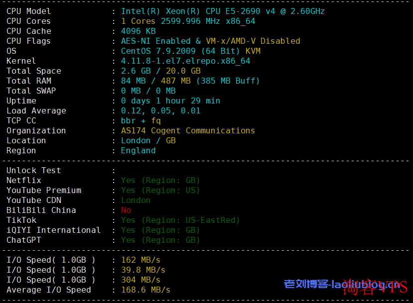Click the TikTok US-EastRed result

click(x=180, y=220)
